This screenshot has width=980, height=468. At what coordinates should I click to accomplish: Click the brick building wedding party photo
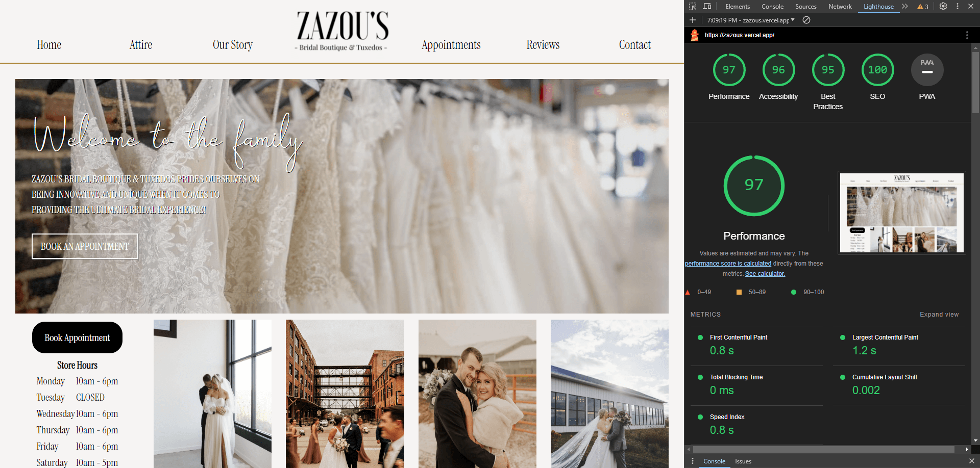[x=345, y=394]
